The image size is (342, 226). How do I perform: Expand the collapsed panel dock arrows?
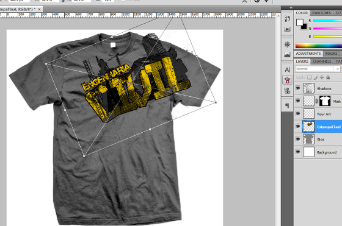pos(291,7)
